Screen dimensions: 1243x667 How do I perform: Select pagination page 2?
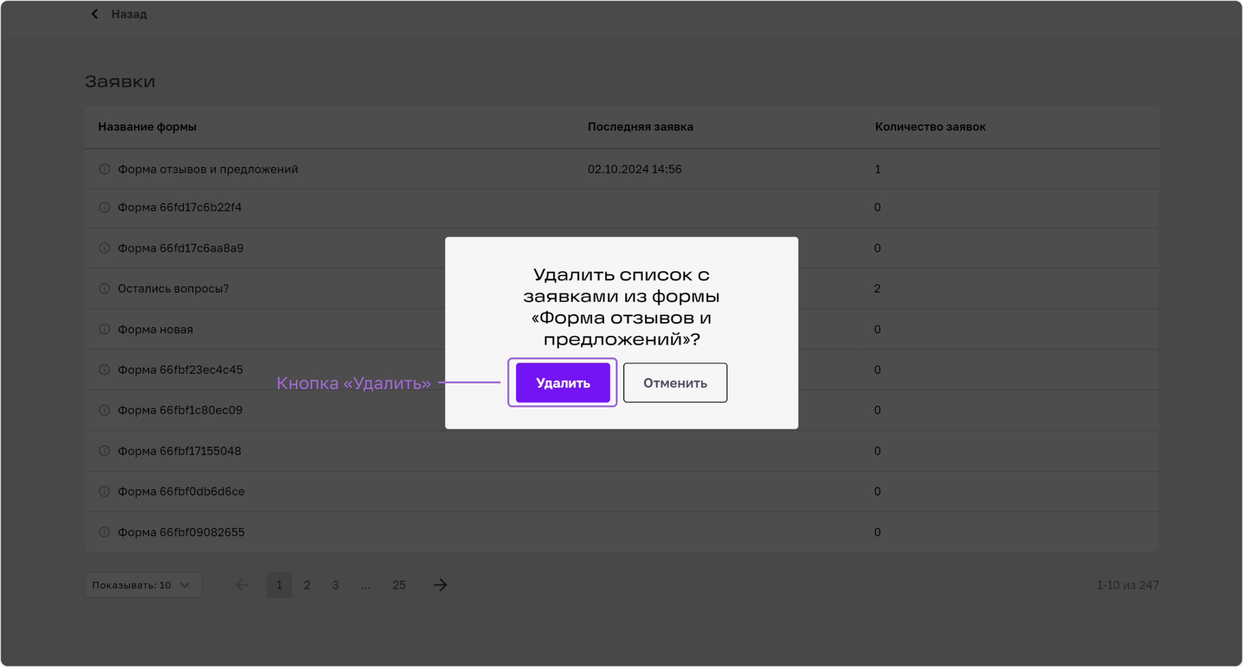coord(307,585)
